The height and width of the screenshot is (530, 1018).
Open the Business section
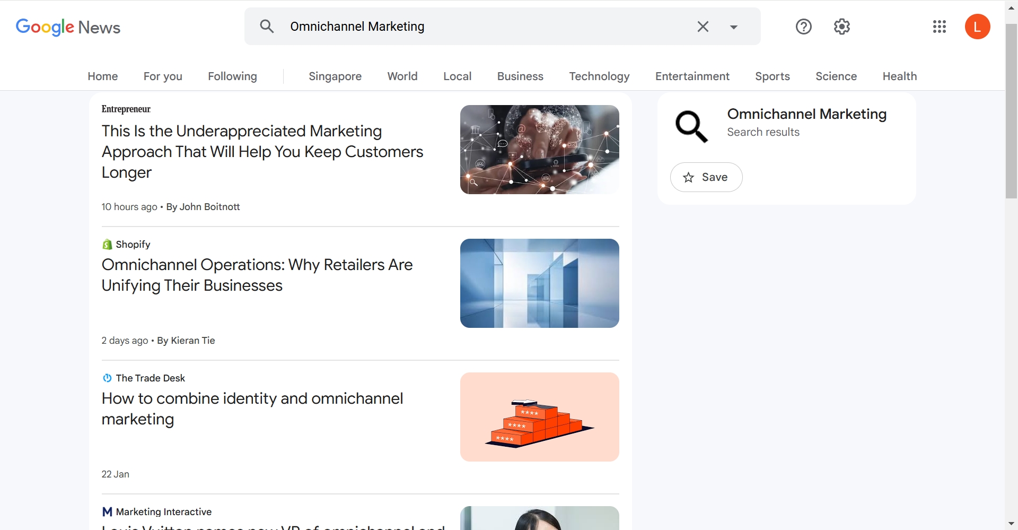520,76
